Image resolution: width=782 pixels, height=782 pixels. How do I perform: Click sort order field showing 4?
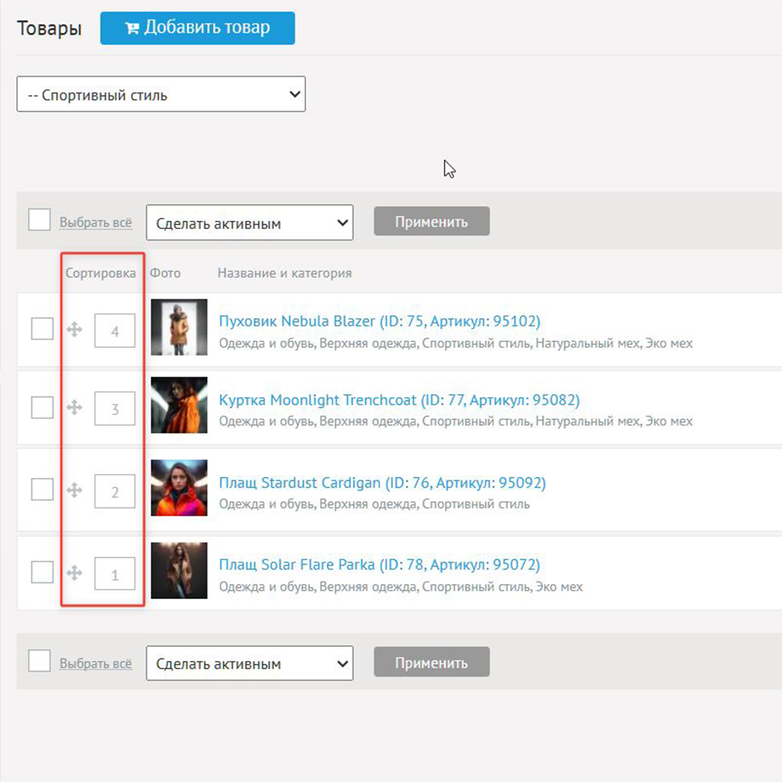pyautogui.click(x=115, y=331)
